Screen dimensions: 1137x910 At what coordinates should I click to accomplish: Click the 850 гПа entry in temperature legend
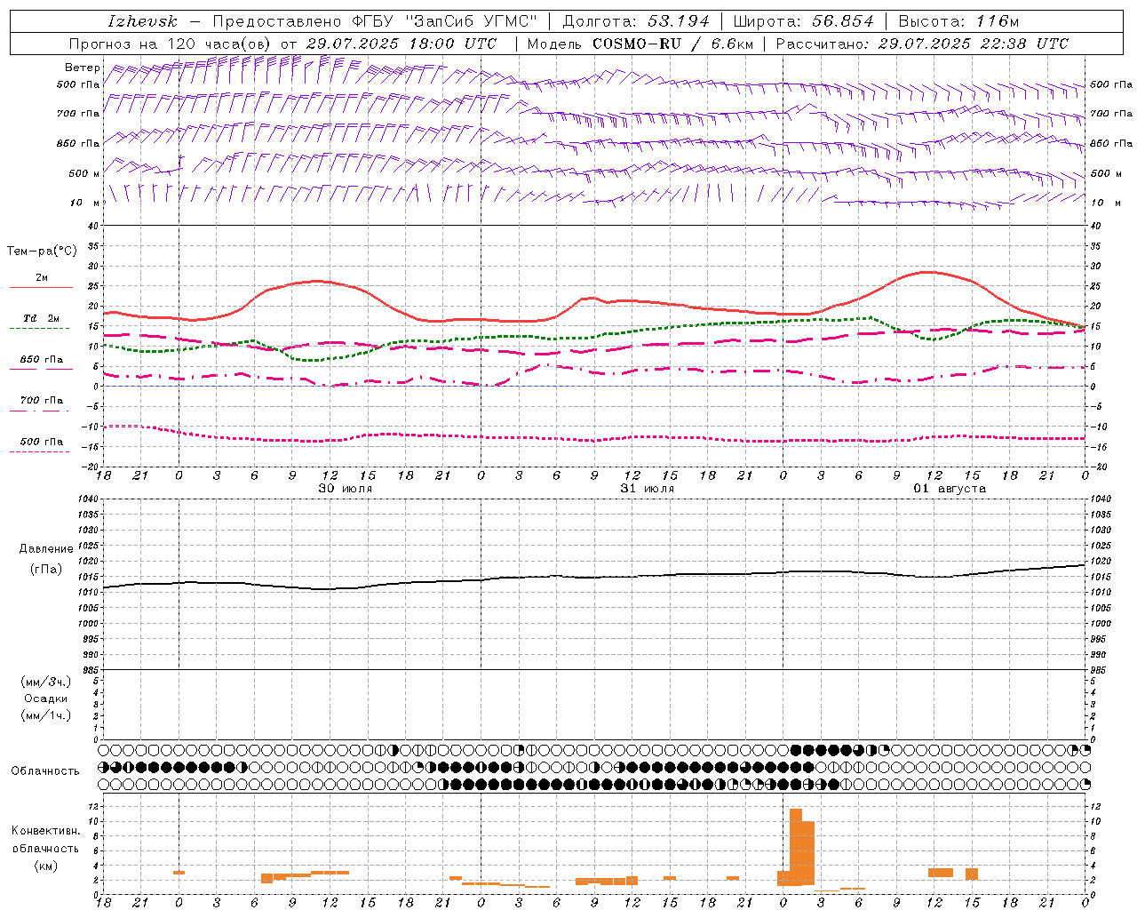pos(41,360)
